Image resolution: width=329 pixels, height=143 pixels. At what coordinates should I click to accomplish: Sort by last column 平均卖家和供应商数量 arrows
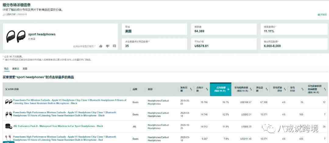[325, 89]
